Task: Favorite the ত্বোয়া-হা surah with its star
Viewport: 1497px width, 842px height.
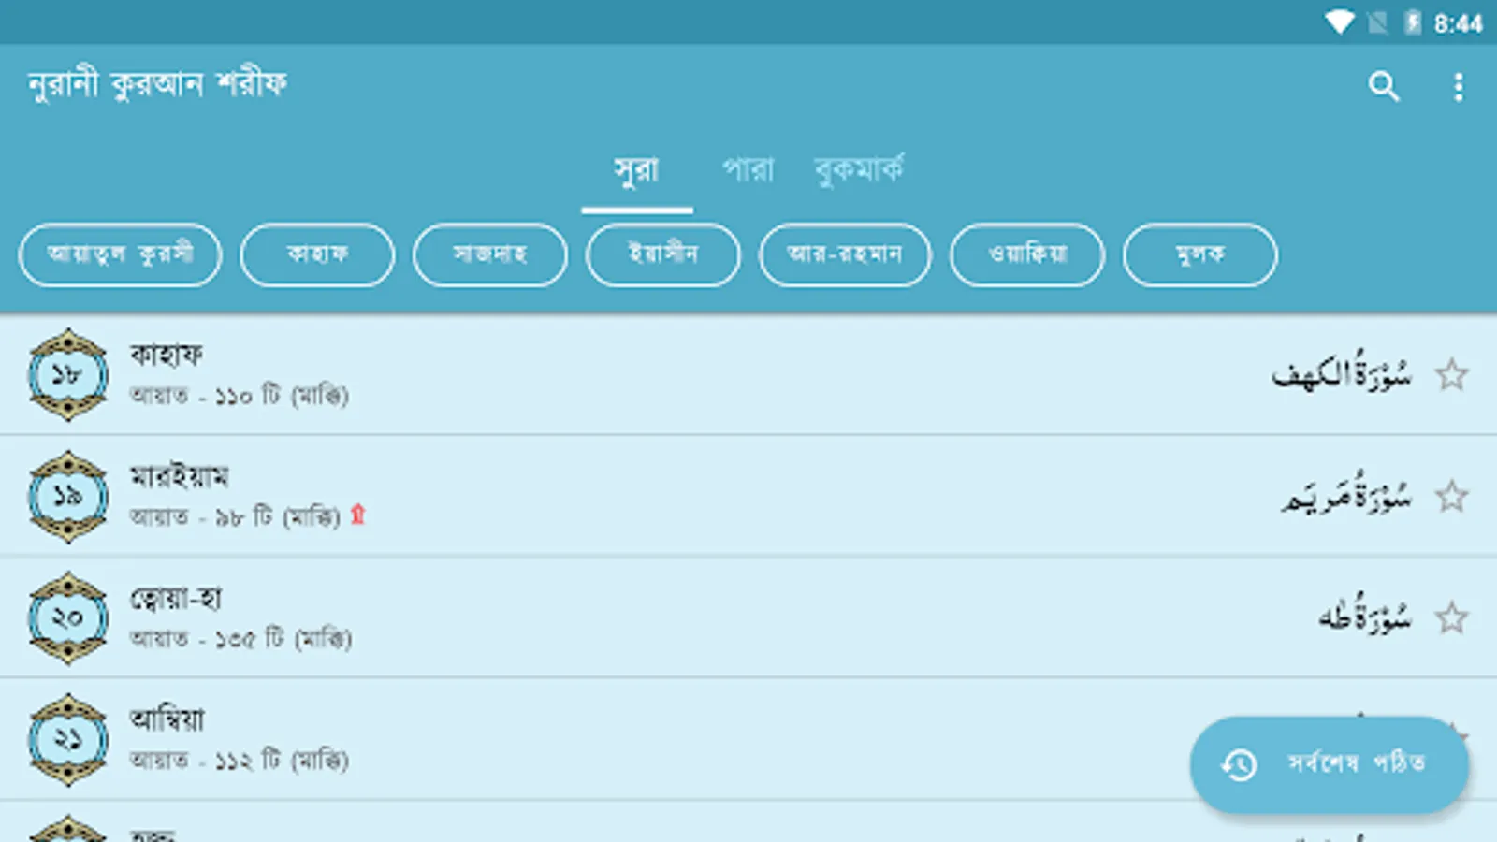Action: point(1451,618)
